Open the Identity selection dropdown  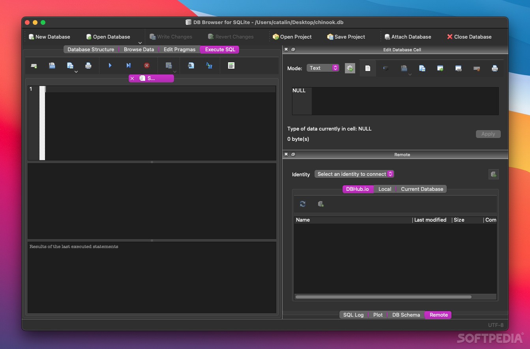tap(354, 174)
